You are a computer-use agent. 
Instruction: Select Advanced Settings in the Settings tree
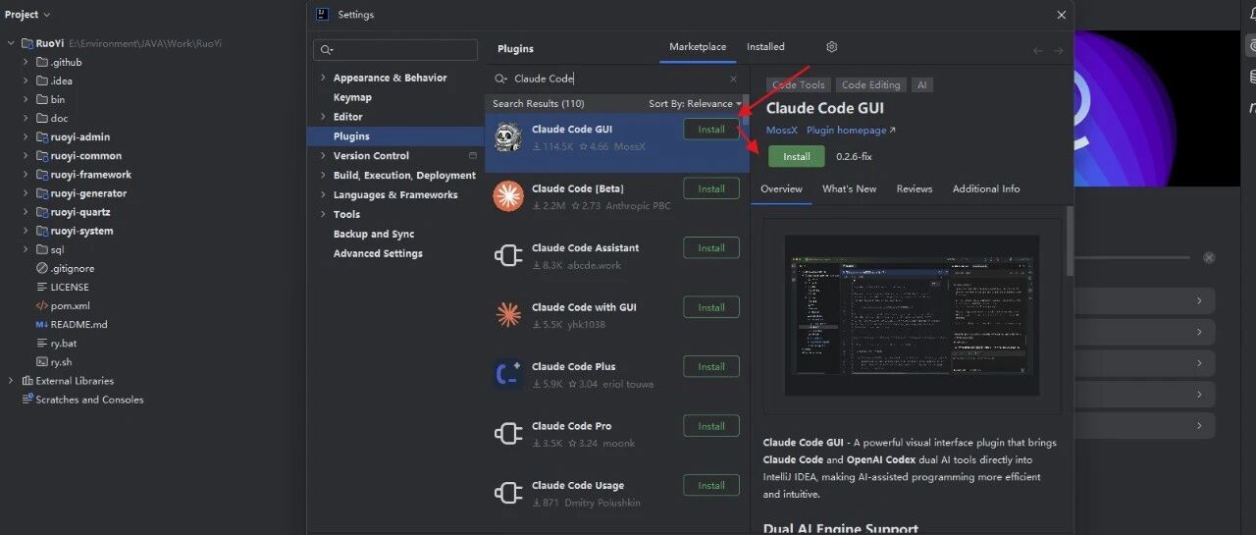point(378,253)
